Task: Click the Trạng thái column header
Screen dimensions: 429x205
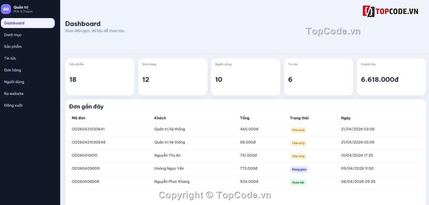Action: 299,118
